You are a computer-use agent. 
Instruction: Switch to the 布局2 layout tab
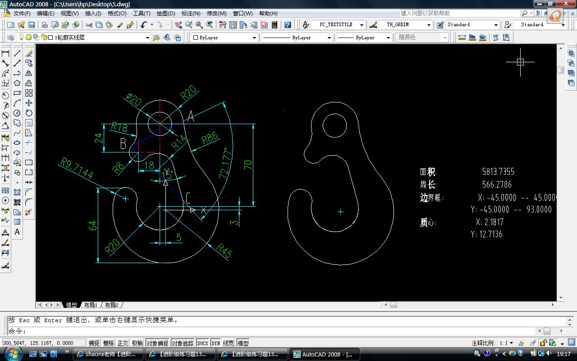click(x=111, y=305)
